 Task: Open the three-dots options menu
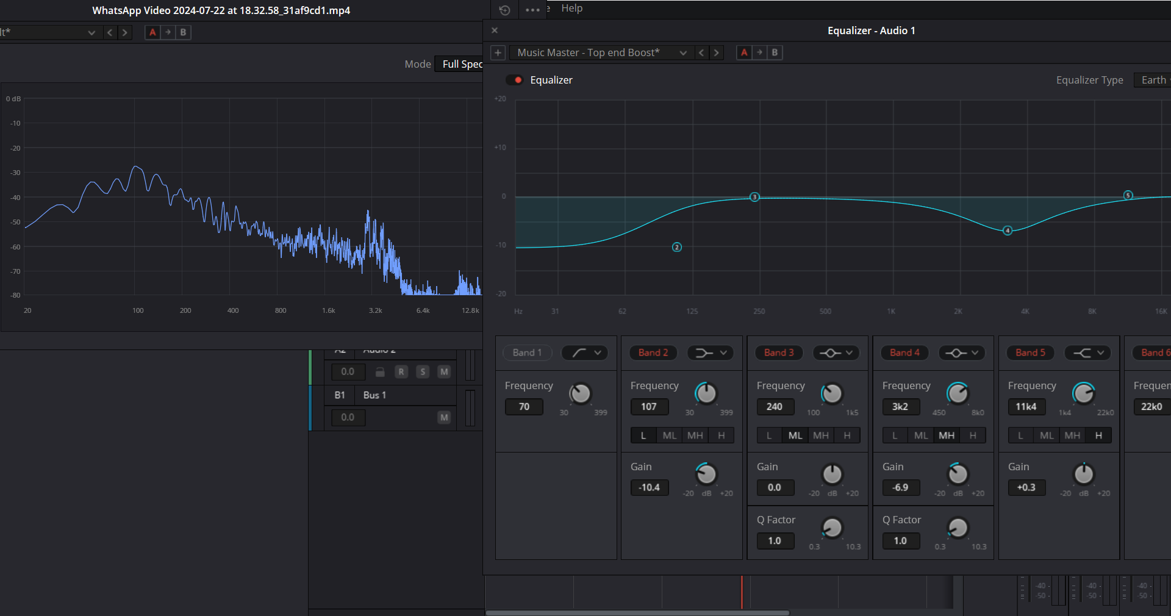532,10
